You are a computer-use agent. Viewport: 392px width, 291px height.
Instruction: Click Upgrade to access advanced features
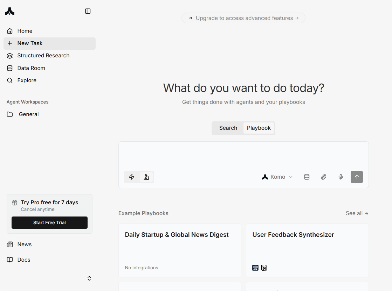(243, 18)
